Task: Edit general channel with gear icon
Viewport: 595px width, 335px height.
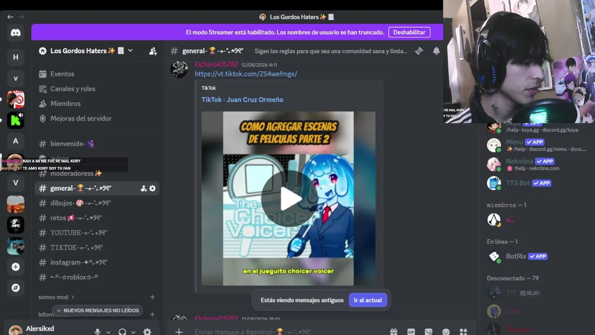Action: [152, 188]
